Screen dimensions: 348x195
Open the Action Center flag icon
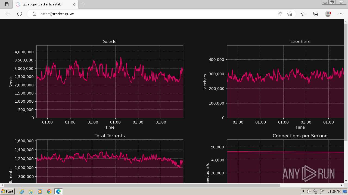(322, 191)
